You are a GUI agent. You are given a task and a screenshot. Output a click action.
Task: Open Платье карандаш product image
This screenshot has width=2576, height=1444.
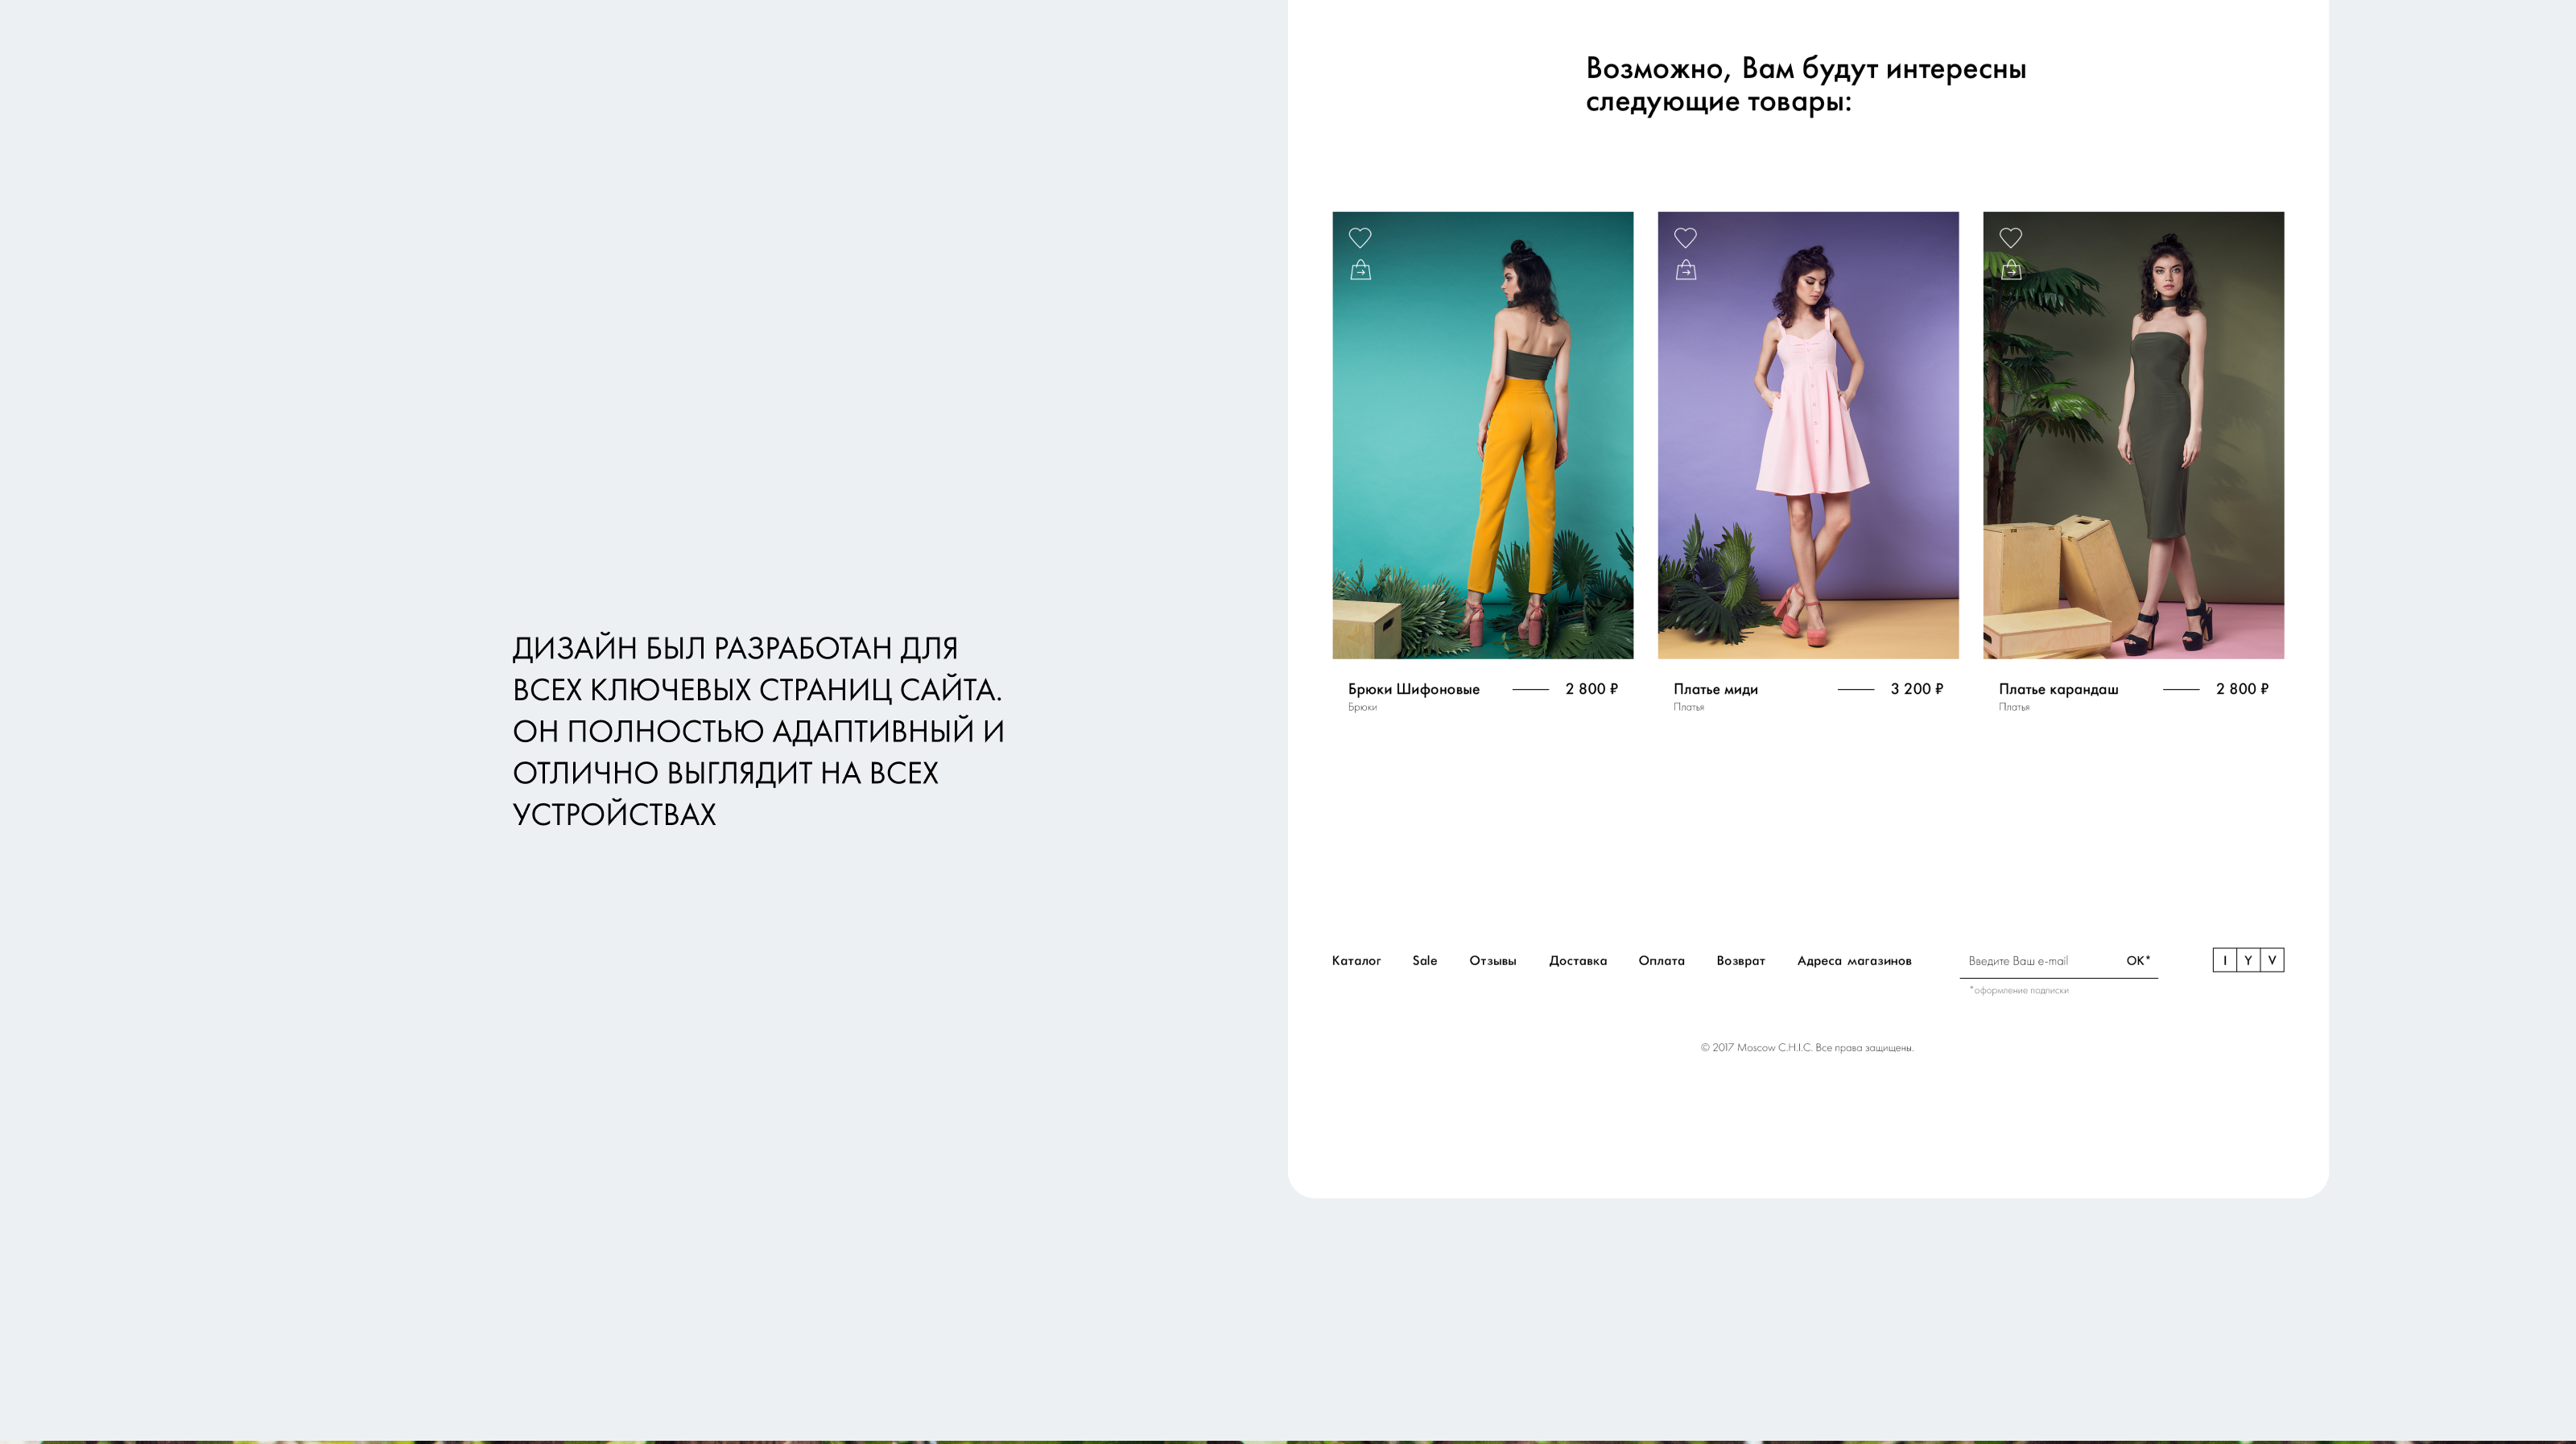(x=2133, y=435)
